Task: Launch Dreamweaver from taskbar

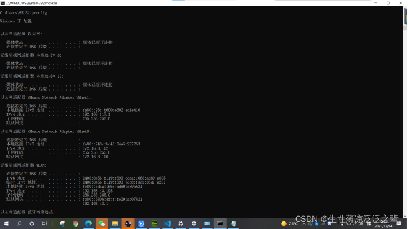Action: pyautogui.click(x=154, y=224)
